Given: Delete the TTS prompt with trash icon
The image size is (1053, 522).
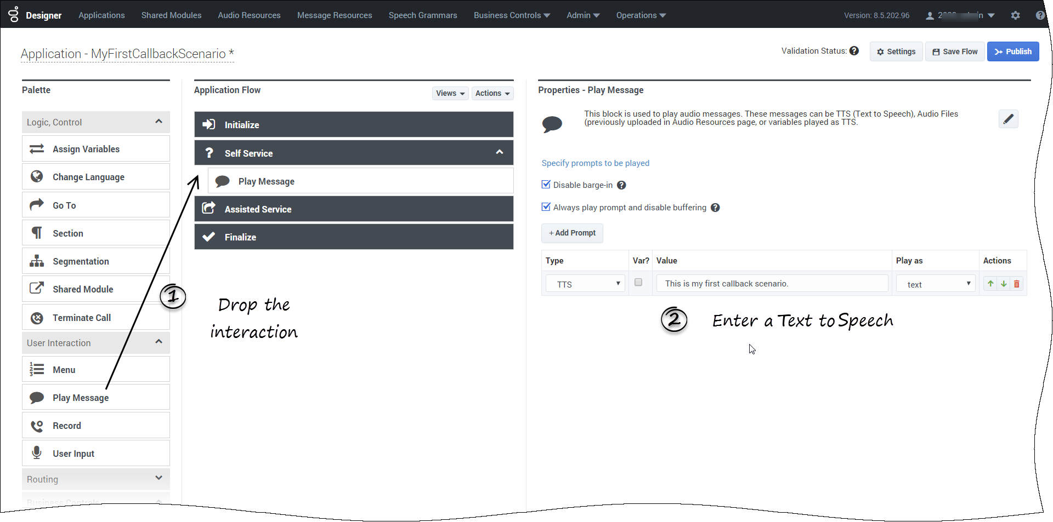Looking at the screenshot, I should (1017, 284).
